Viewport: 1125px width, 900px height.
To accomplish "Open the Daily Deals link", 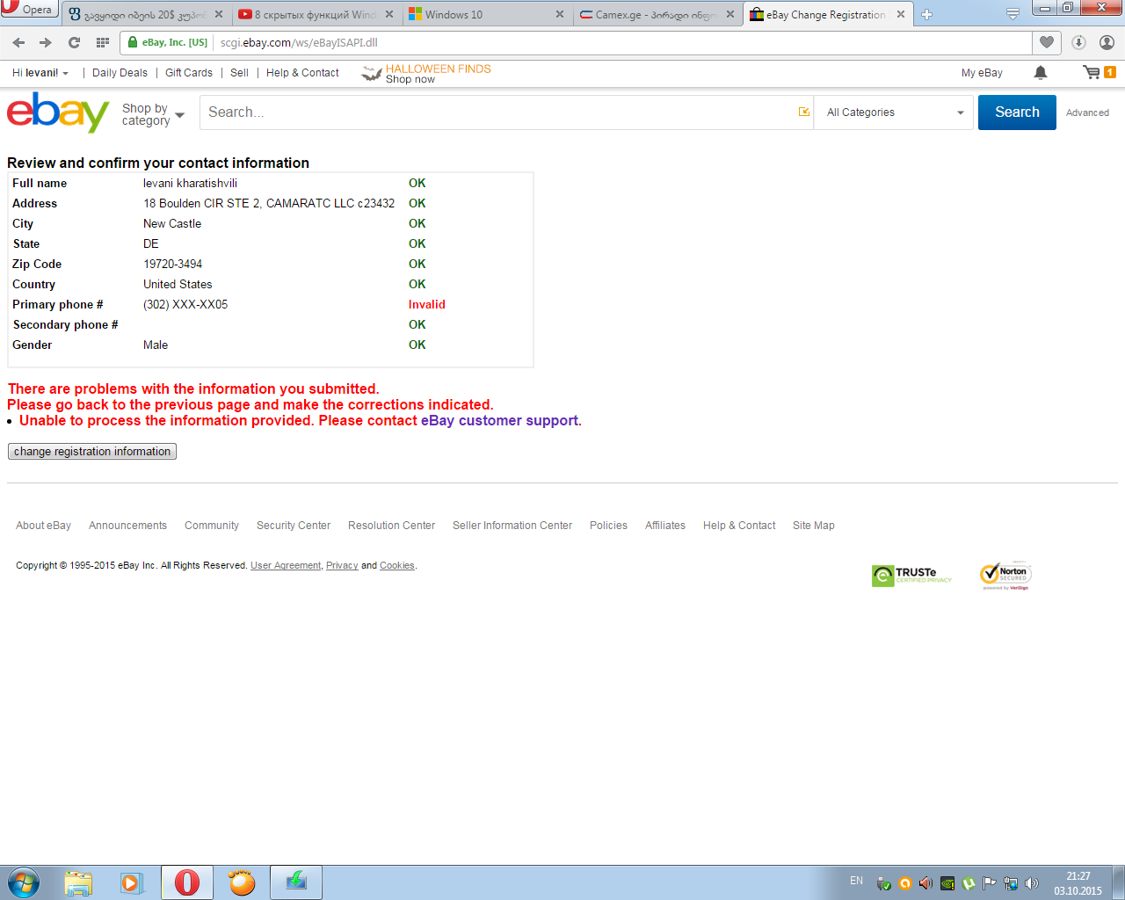I will [x=120, y=73].
